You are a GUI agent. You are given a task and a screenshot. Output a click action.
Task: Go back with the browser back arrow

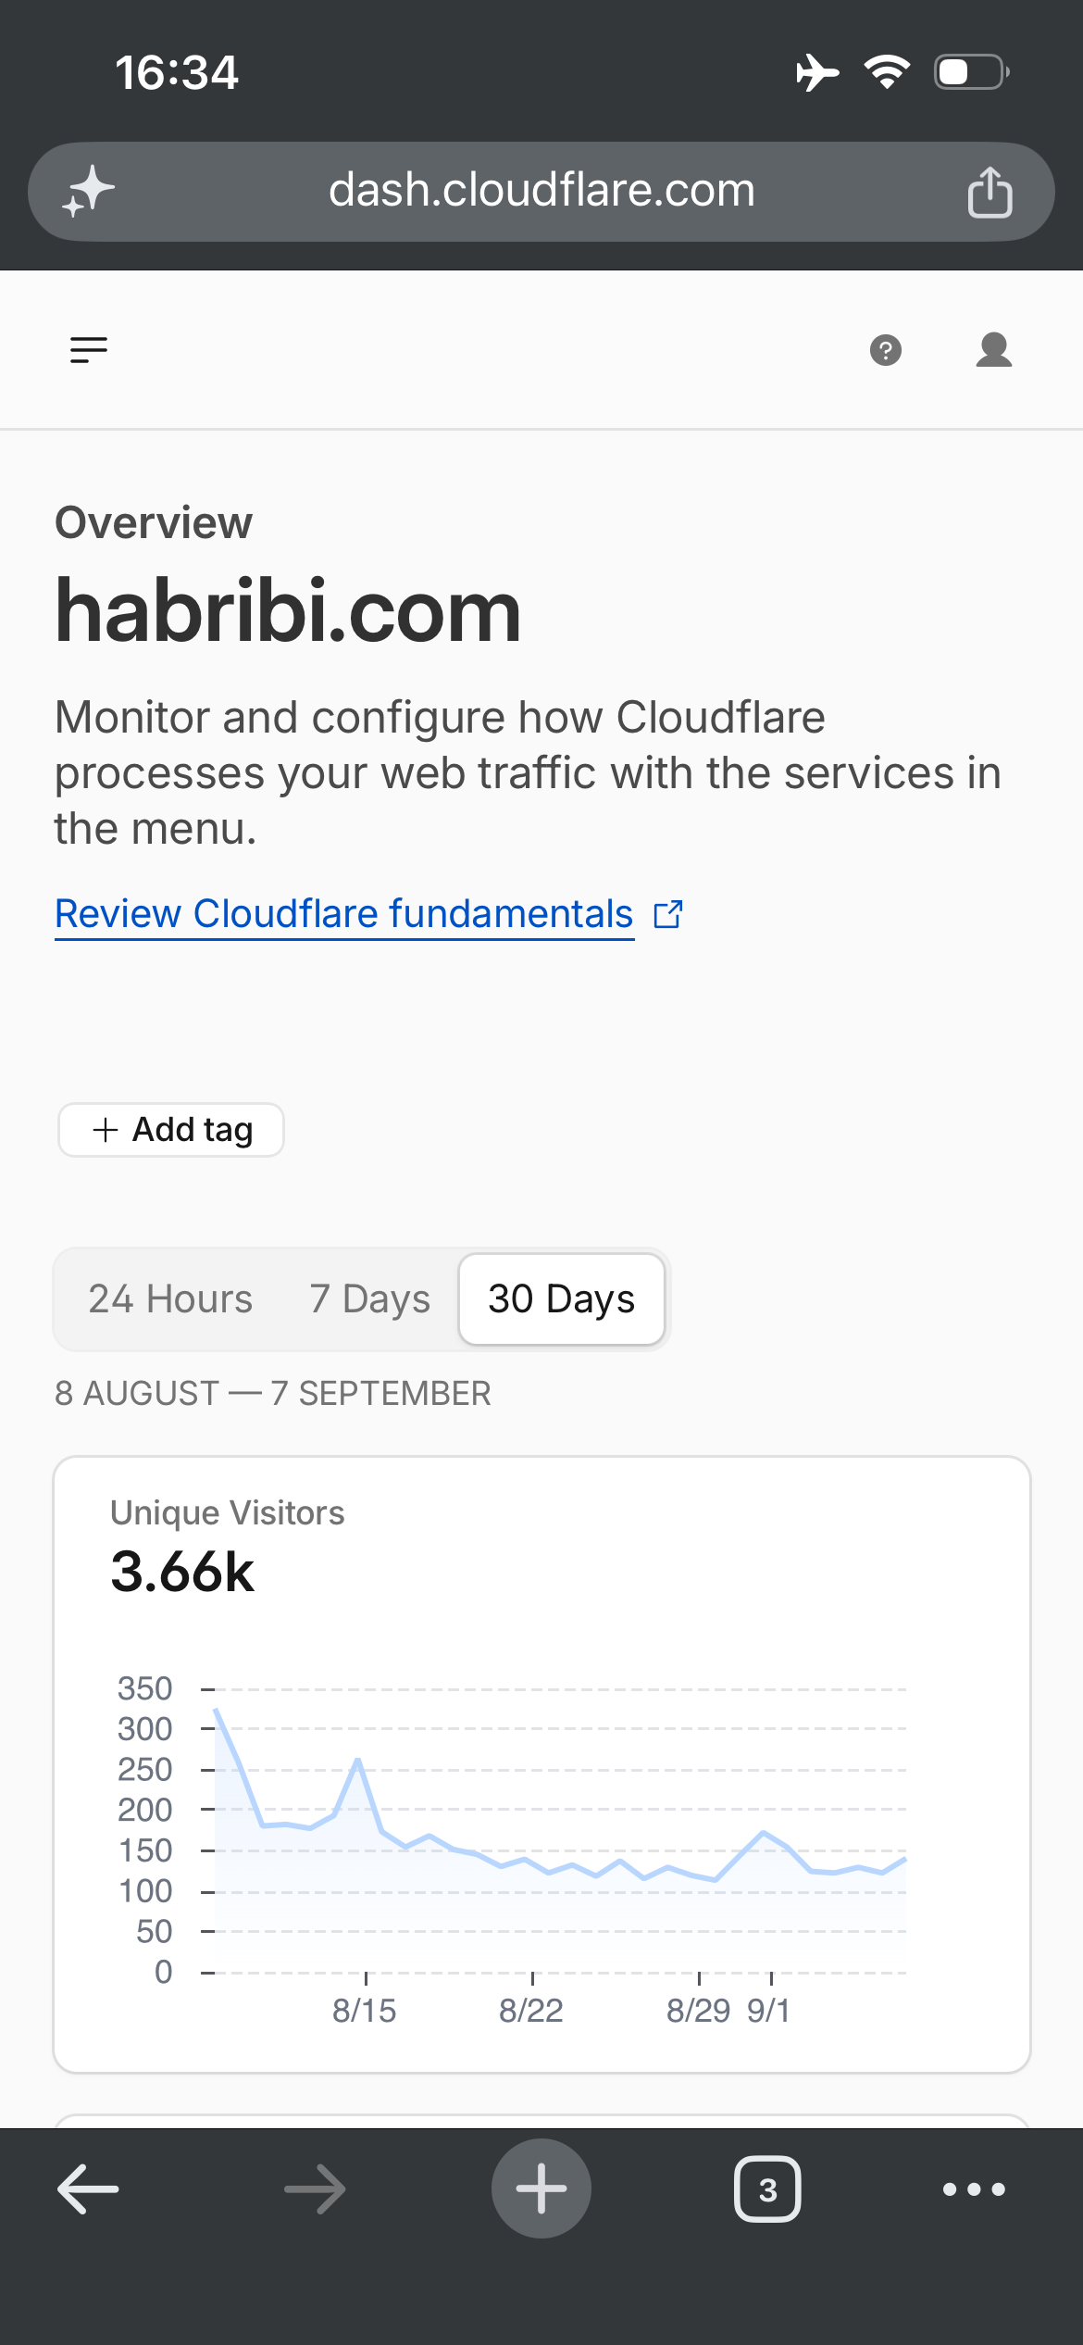point(88,2189)
